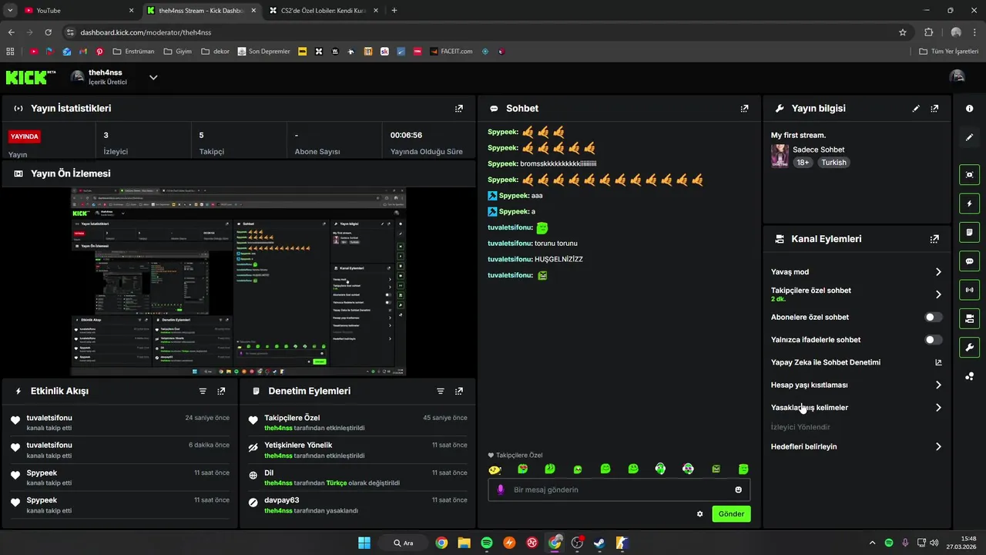
Task: Select the chat bubble sidebar icon
Action: click(x=970, y=261)
